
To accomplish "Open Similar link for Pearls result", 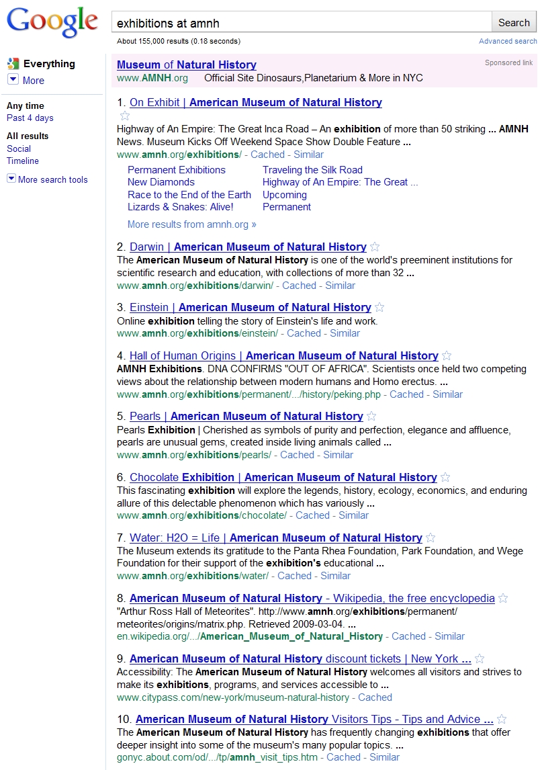I will tap(338, 455).
